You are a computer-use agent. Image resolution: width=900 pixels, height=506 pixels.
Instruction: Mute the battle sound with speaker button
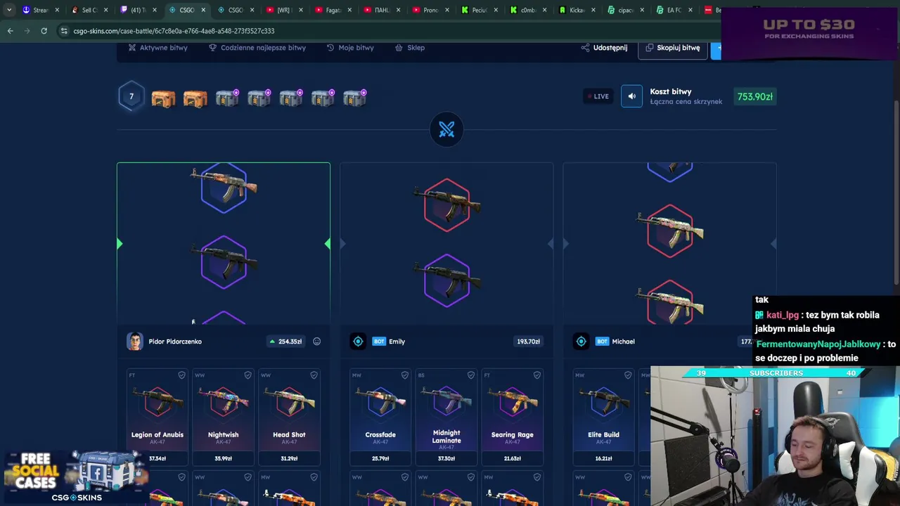coord(631,96)
